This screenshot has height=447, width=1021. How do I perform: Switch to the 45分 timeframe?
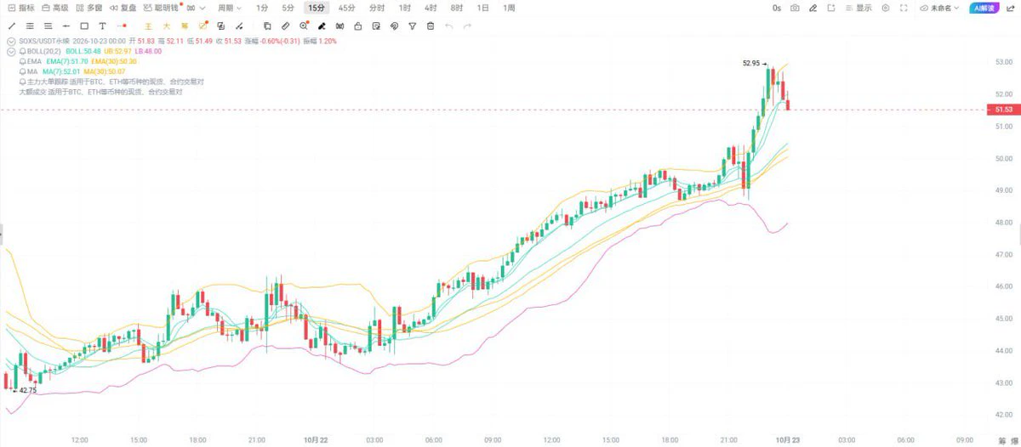point(346,8)
